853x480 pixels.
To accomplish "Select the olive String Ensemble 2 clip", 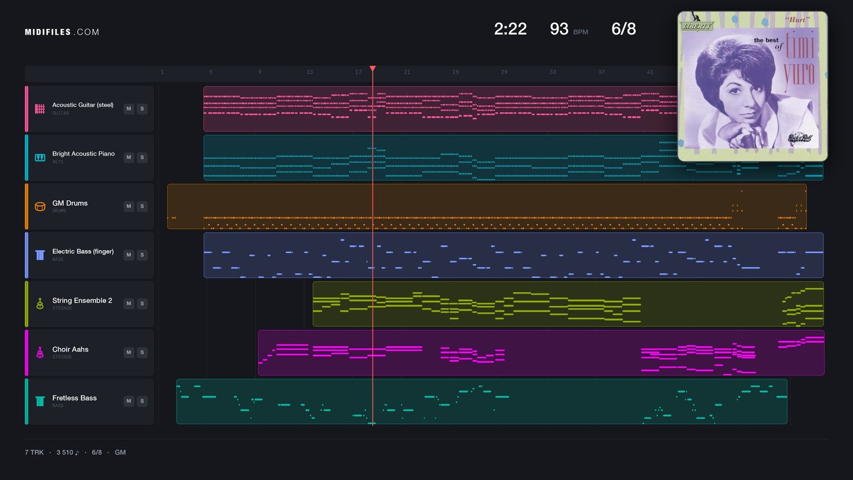I will coord(568,304).
